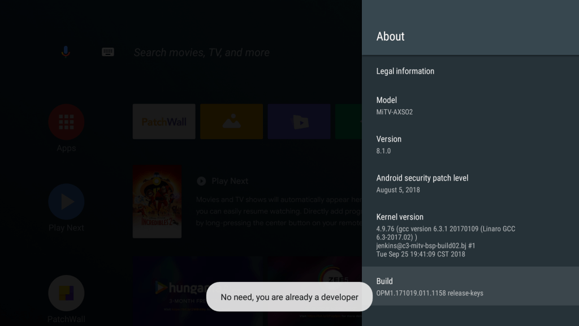Select the Incredibles 2 poster

click(x=157, y=201)
